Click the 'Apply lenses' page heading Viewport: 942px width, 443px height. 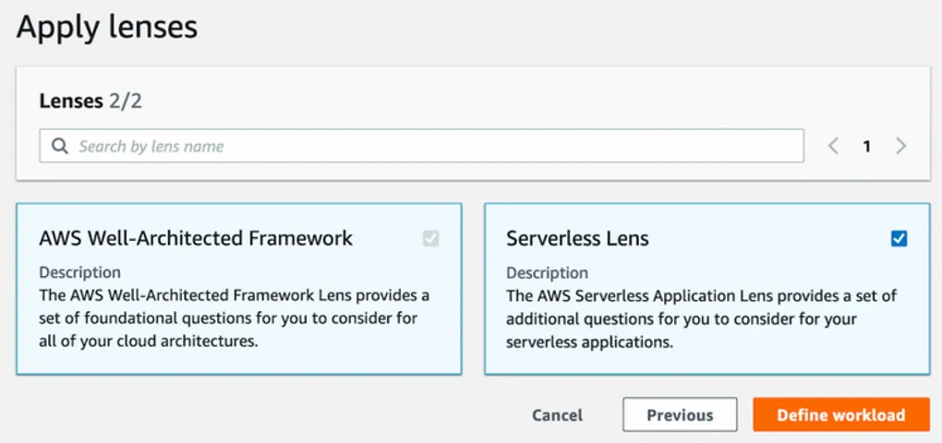tap(107, 27)
